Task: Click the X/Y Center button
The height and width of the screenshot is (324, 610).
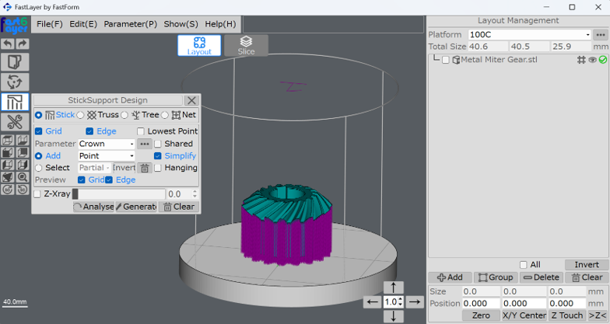Action: (x=524, y=315)
